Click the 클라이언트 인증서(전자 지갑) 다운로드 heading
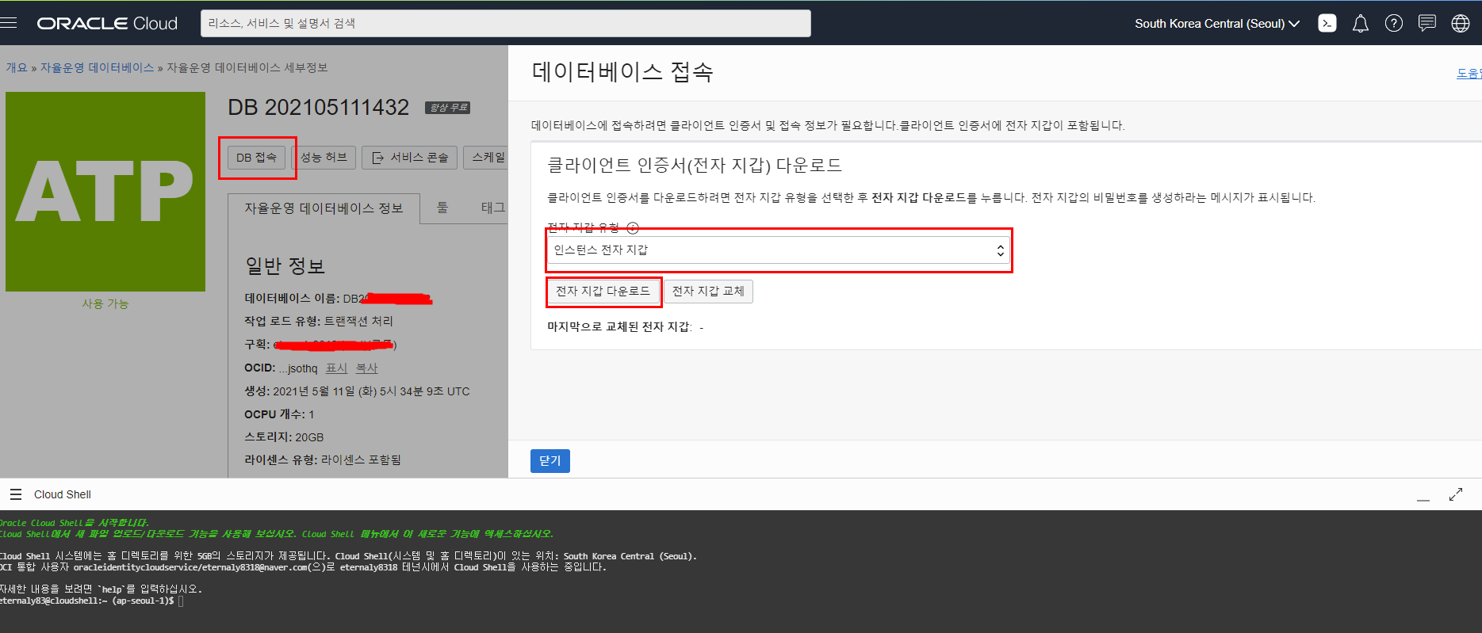The width and height of the screenshot is (1482, 633). (x=695, y=165)
